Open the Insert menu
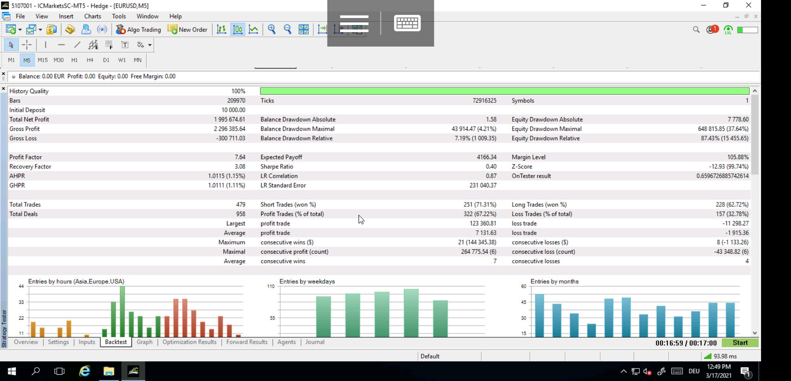This screenshot has width=791, height=381. (66, 16)
